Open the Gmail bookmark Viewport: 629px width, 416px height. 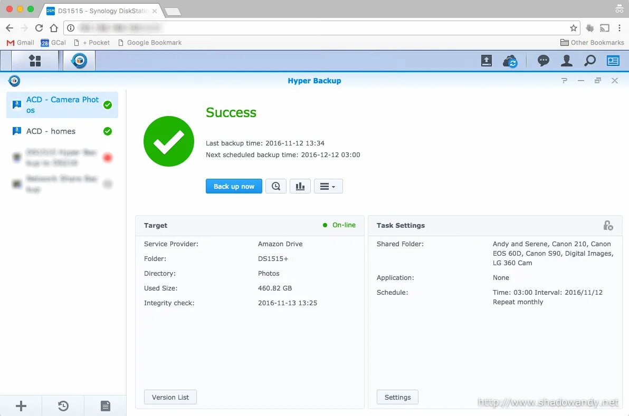point(21,43)
